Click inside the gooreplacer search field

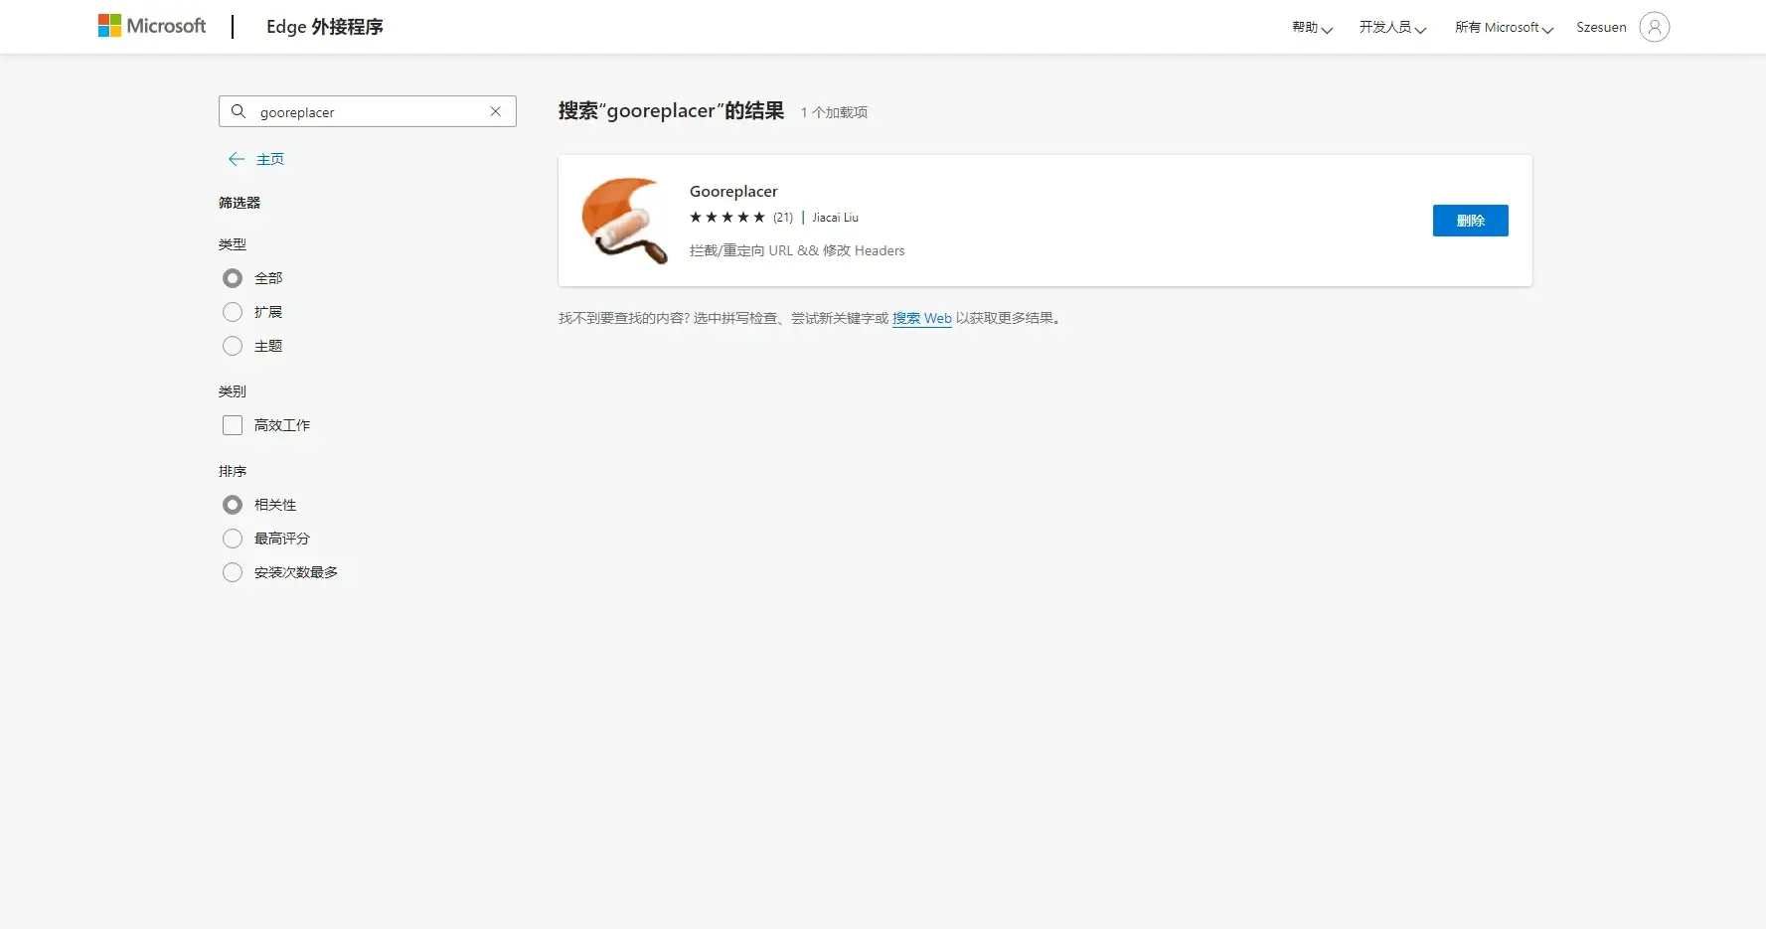(358, 111)
